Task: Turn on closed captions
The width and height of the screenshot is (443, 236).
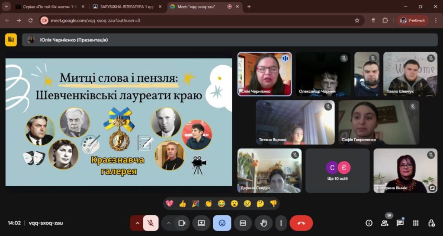Action: pyautogui.click(x=243, y=223)
